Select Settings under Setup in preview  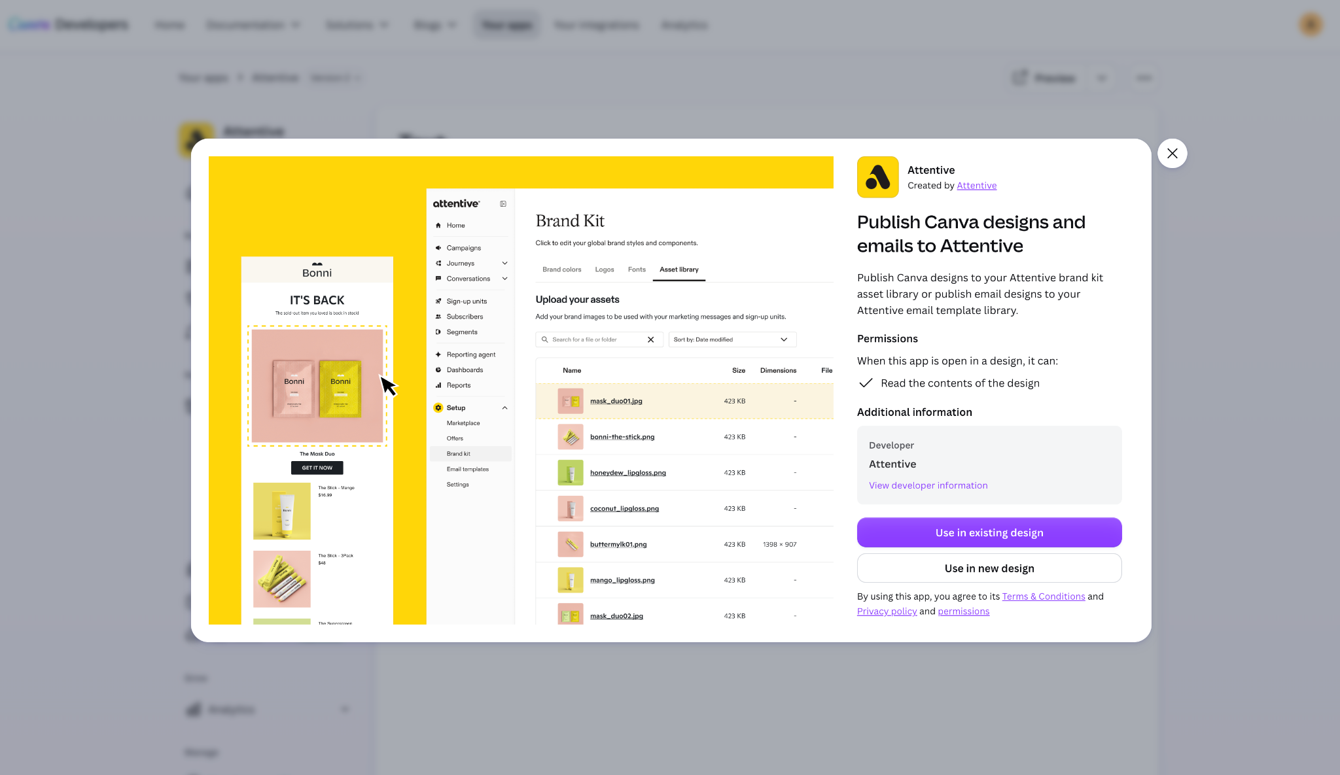click(457, 485)
